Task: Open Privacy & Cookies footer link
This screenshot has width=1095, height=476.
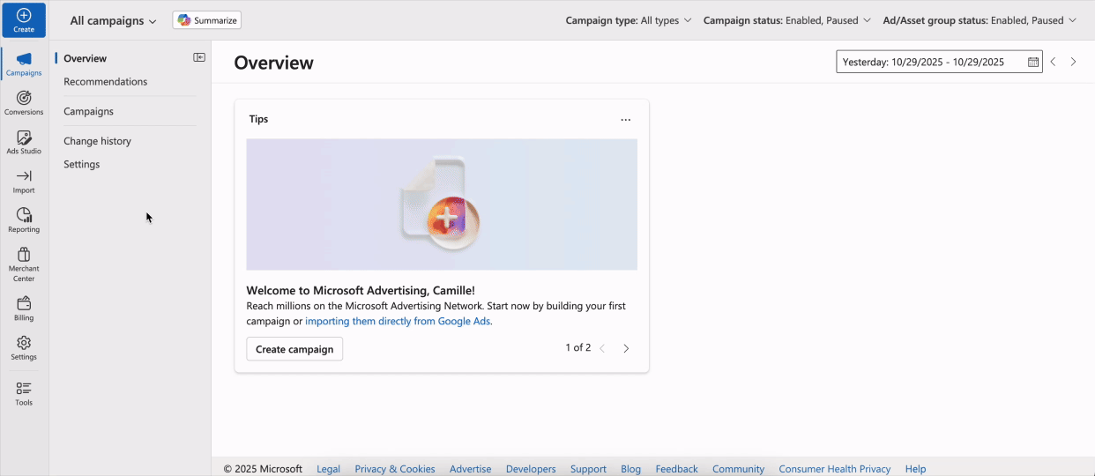Action: (x=395, y=469)
